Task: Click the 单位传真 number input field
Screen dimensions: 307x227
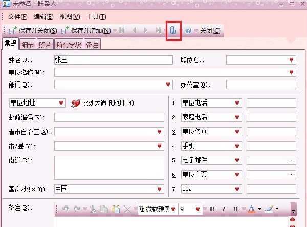Action: click(271, 132)
